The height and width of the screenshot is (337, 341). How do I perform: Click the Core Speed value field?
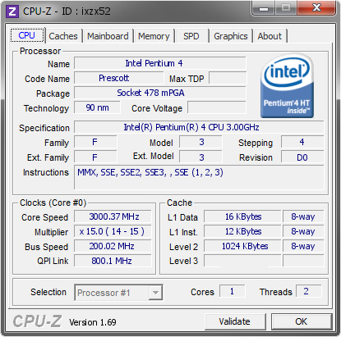tap(113, 216)
